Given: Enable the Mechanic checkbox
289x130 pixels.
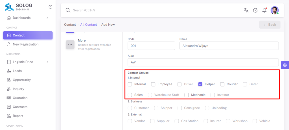Looking at the screenshot, I should [187, 95].
